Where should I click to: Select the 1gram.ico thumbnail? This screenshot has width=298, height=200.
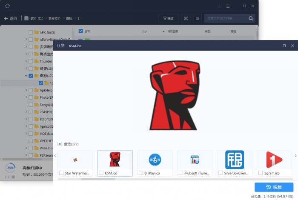click(274, 160)
